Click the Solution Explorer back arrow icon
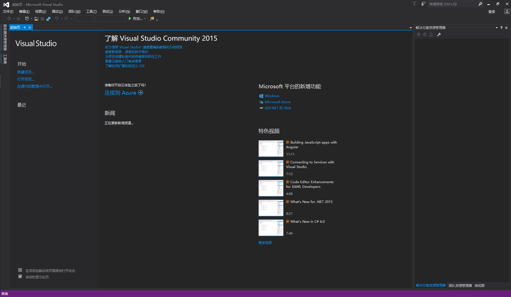 pos(419,34)
